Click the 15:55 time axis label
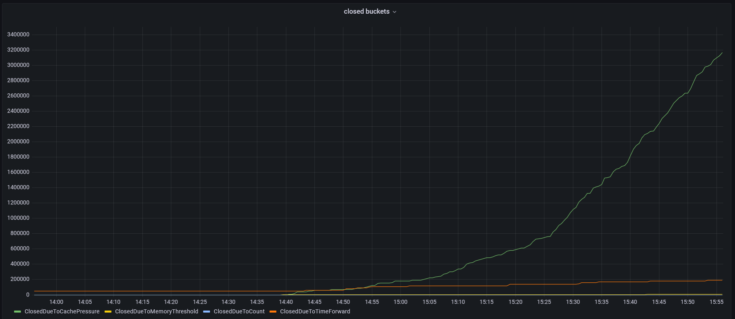Screen dimensions: 735x319 point(716,302)
